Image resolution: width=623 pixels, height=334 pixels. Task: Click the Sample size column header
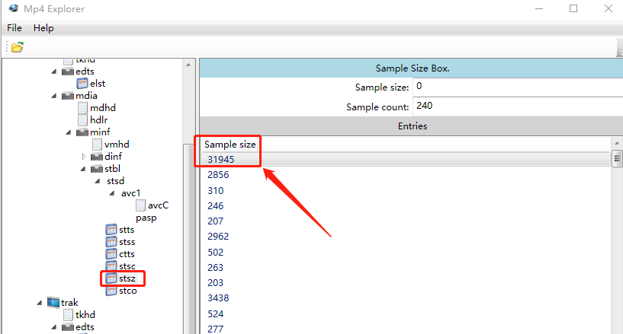point(230,144)
